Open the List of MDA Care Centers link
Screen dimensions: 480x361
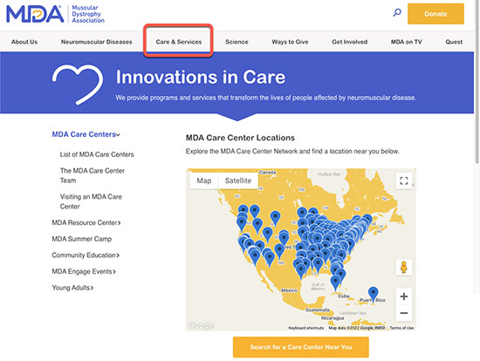(x=97, y=154)
